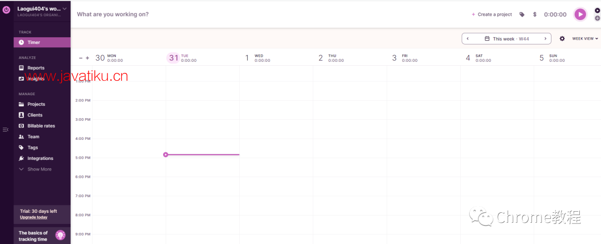Select the 1 WED day header
The height and width of the screenshot is (244, 601).
[258, 58]
